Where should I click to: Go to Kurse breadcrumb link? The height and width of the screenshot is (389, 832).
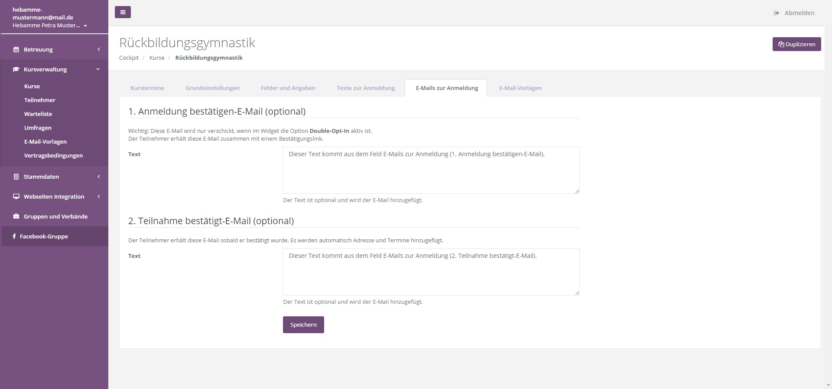click(x=157, y=58)
